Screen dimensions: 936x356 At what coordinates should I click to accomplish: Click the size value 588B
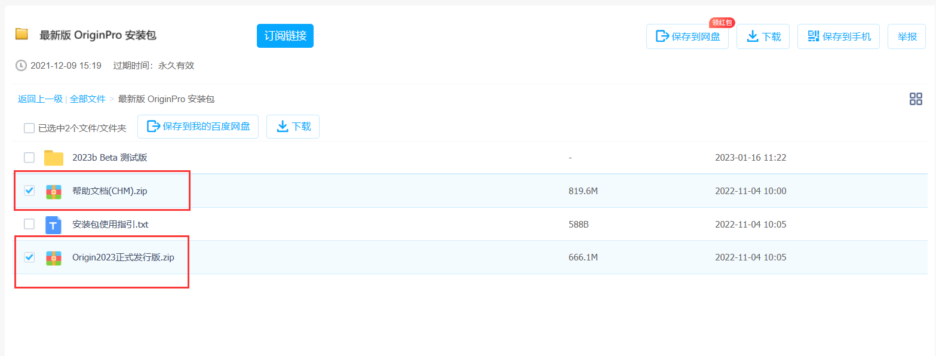click(579, 225)
